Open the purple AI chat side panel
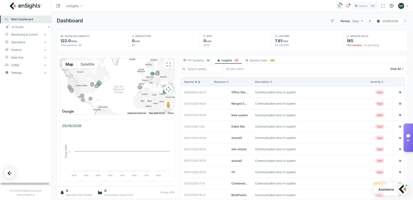The width and height of the screenshot is (413, 200). (x=408, y=138)
